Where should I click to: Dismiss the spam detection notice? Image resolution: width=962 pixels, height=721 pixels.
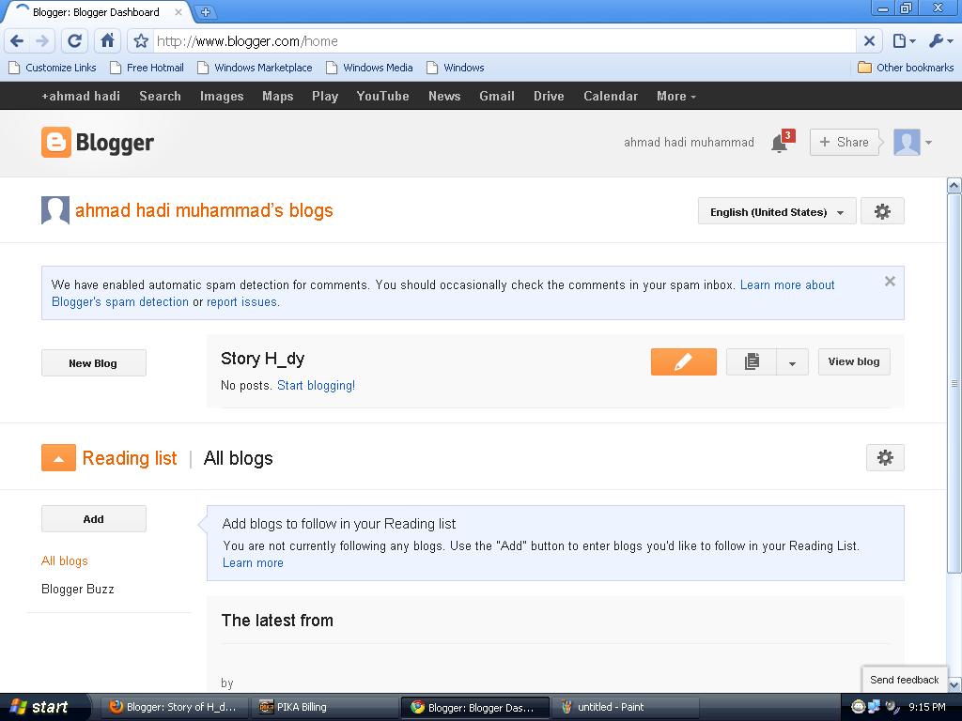point(890,282)
